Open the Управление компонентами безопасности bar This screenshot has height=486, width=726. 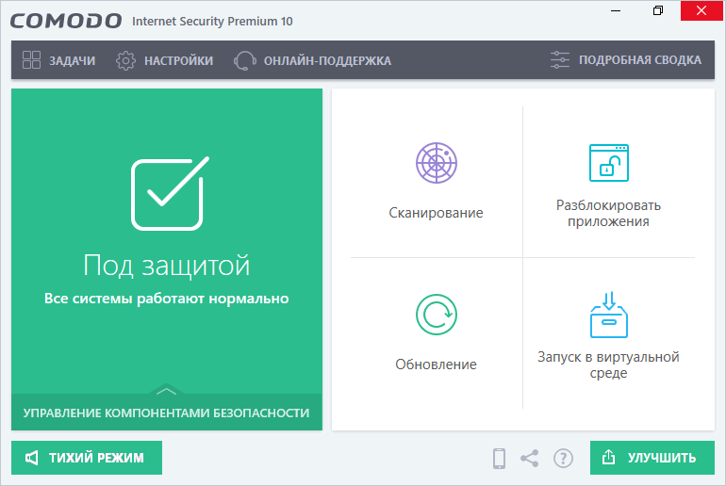point(167,413)
